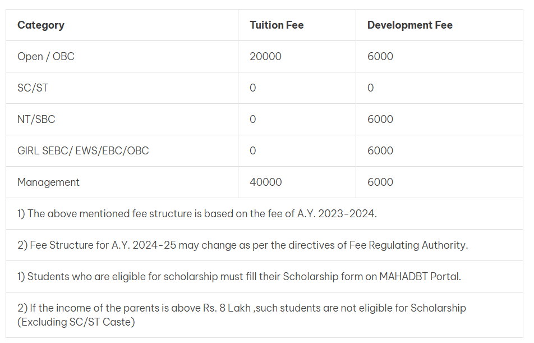Click the 40000 Management tuition fee
The height and width of the screenshot is (343, 534).
coord(266,182)
